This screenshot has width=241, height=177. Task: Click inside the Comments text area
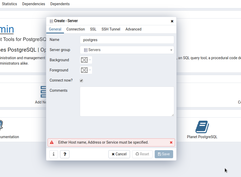click(127, 101)
